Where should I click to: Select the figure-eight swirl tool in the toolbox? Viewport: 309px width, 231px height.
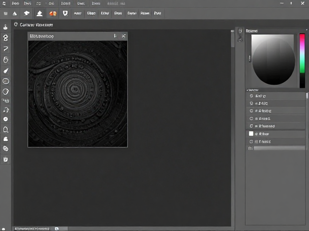6,38
